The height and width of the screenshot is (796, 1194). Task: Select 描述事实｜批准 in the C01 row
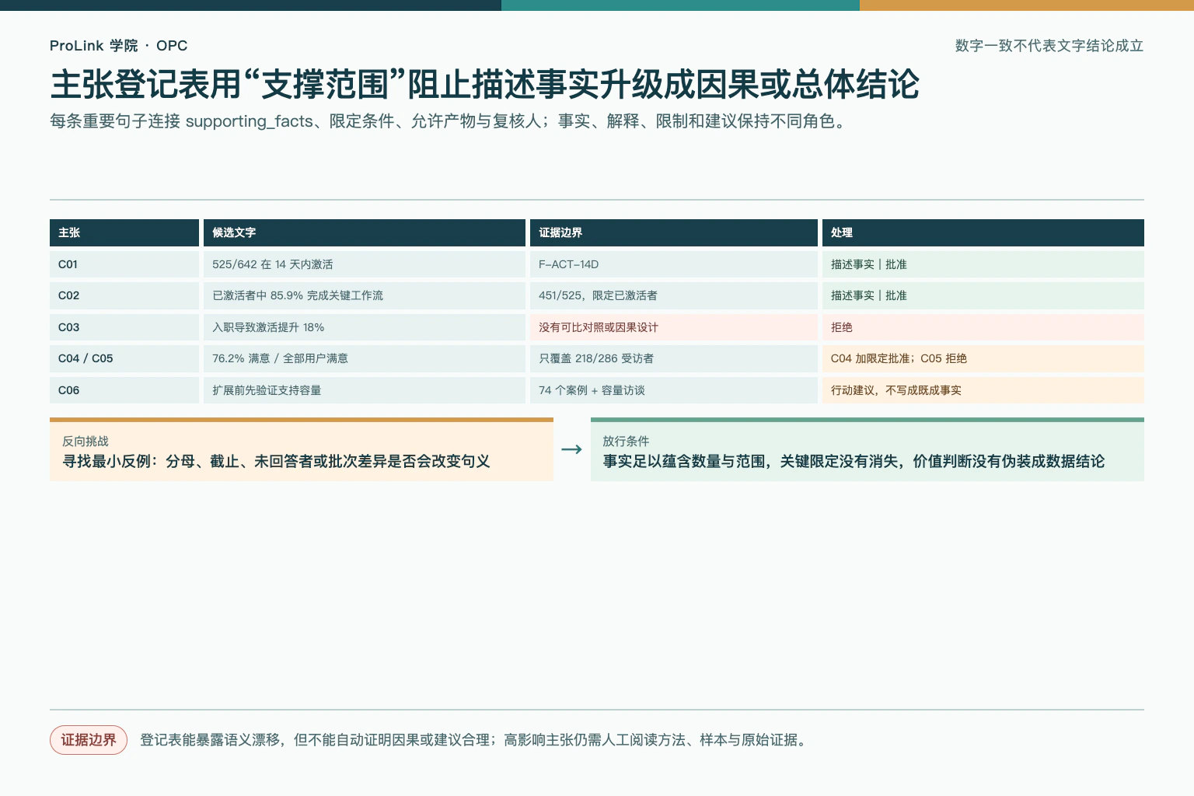coord(983,264)
